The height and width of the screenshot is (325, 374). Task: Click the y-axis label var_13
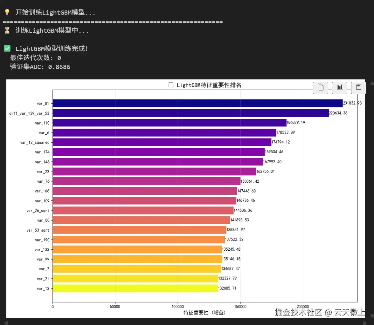(x=43, y=288)
